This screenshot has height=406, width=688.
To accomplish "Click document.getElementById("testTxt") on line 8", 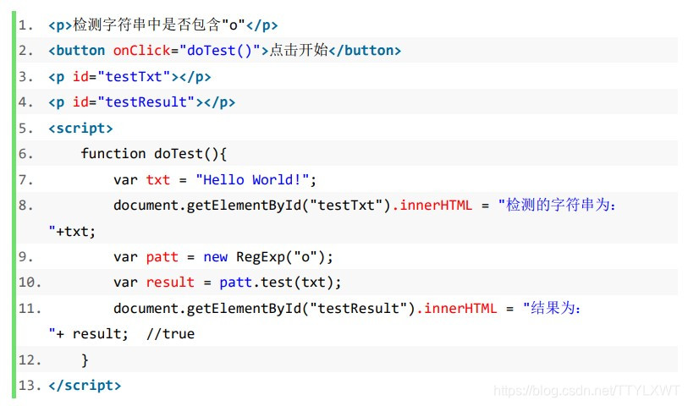I will pos(252,206).
